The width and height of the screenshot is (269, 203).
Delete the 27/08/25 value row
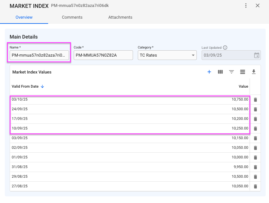(255, 186)
